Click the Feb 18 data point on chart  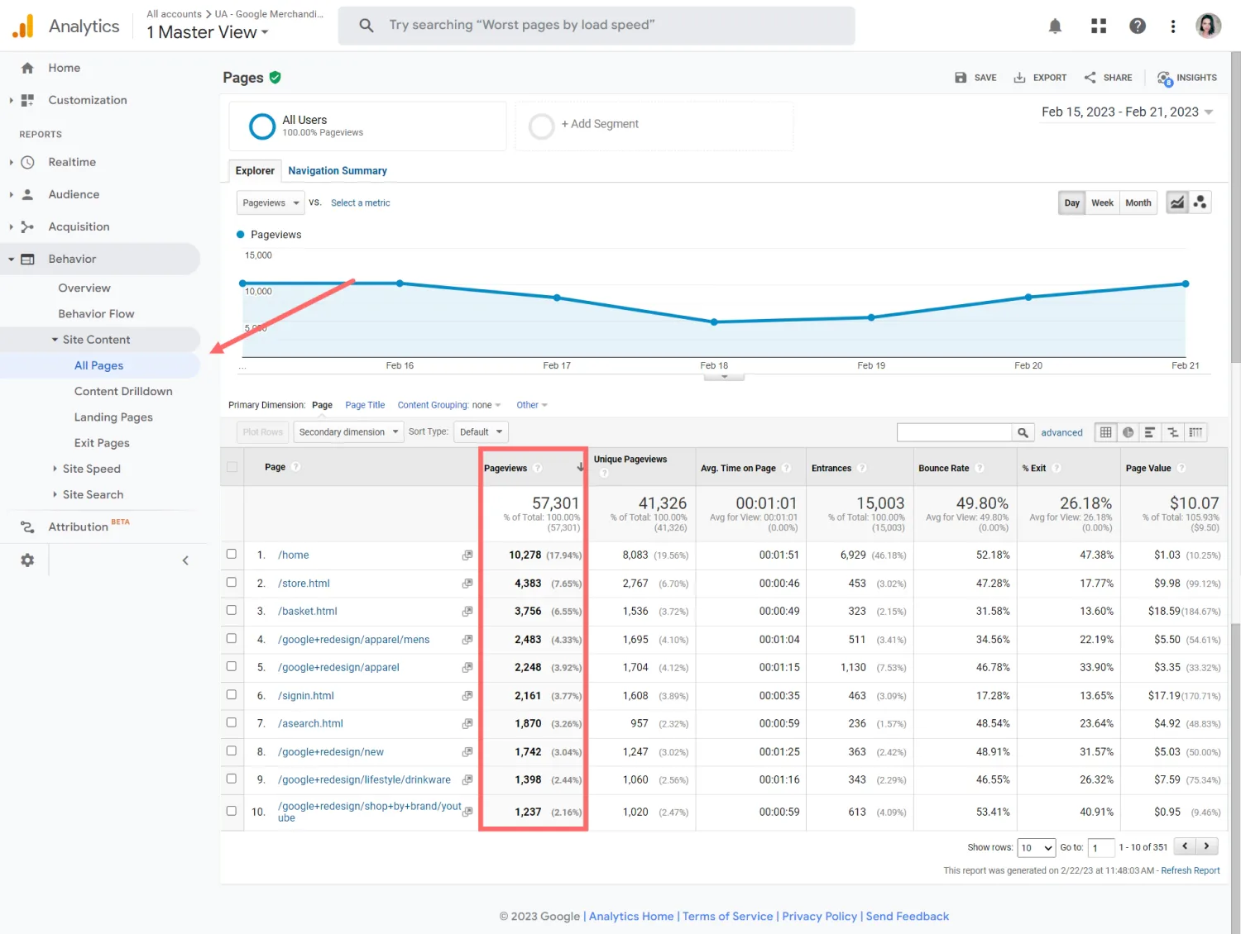pyautogui.click(x=714, y=322)
